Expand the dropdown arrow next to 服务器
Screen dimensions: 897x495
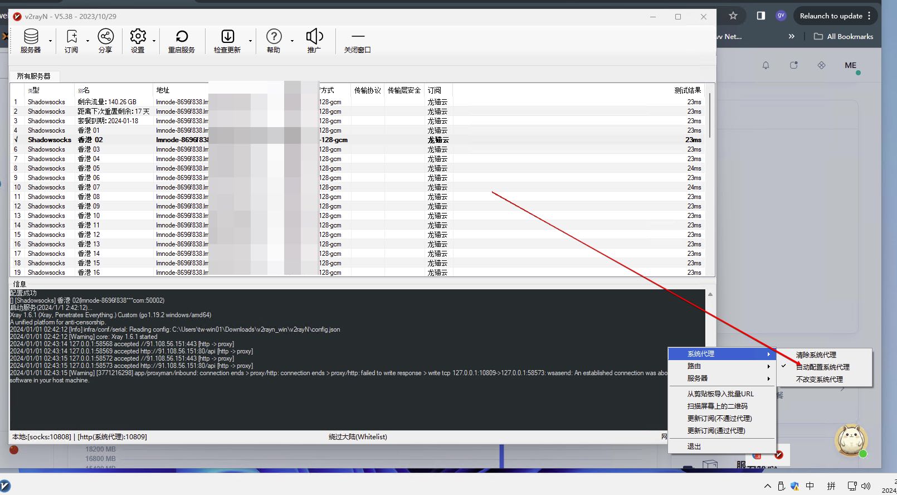50,41
